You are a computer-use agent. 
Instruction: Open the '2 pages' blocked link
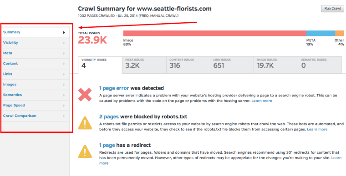click(x=109, y=117)
